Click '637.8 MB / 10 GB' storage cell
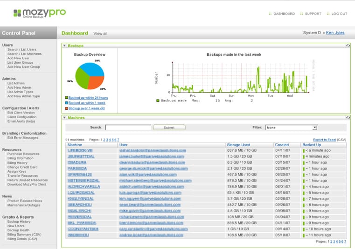The width and height of the screenshot is (355, 249). (x=242, y=150)
